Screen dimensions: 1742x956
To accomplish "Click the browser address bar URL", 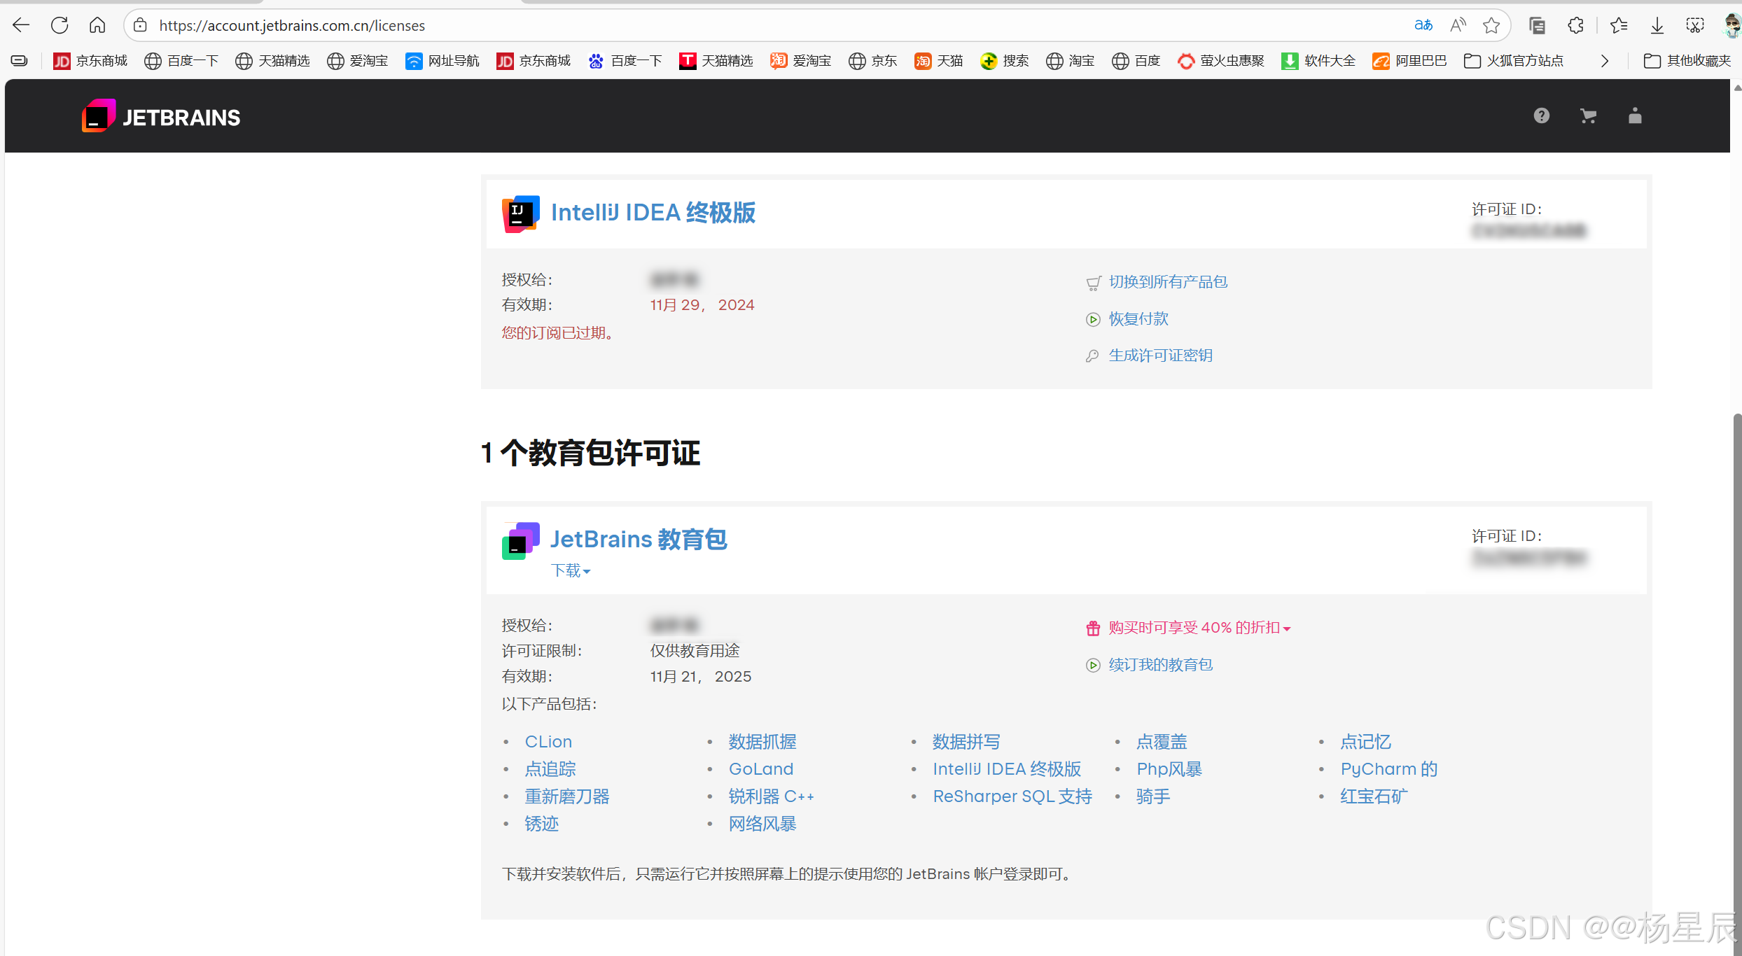I will pos(292,26).
